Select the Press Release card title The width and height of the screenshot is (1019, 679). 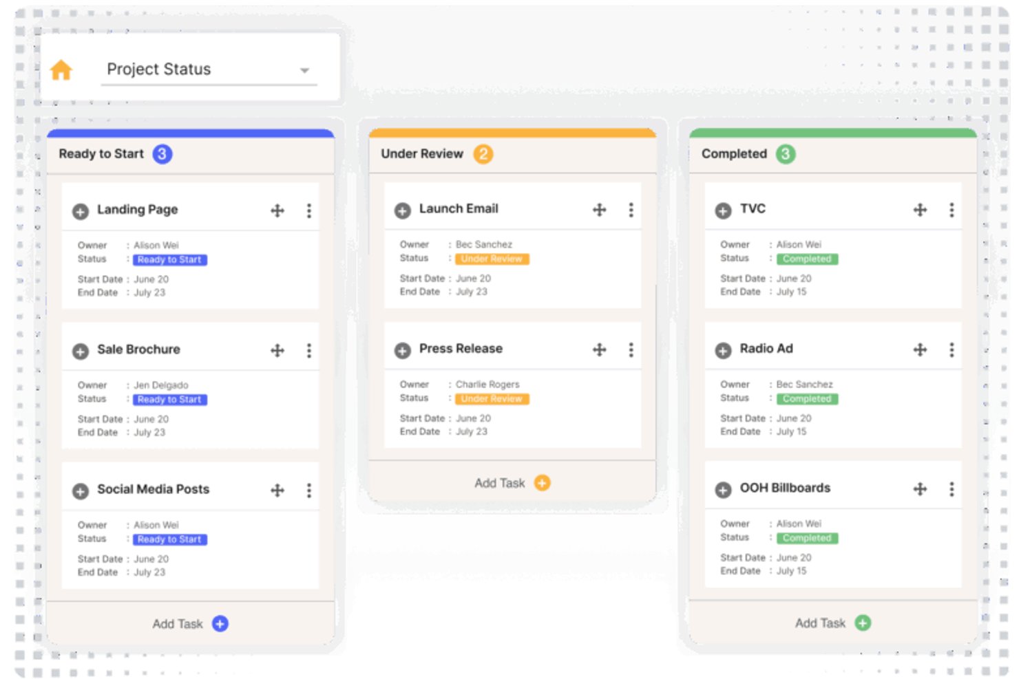(461, 349)
